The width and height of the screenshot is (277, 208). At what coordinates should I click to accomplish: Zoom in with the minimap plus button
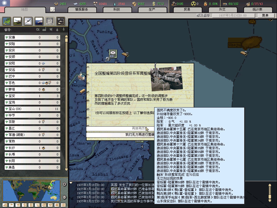[64, 184]
